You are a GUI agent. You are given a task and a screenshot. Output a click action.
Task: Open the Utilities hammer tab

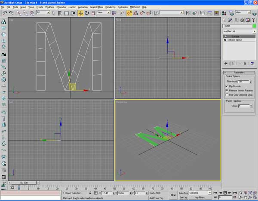point(253,20)
